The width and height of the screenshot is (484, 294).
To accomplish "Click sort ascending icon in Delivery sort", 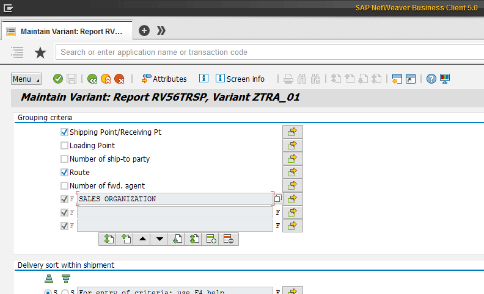I will pos(49,279).
